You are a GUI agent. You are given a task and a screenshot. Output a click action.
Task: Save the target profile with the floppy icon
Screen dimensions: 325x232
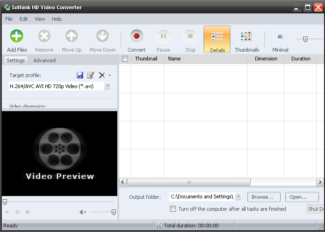click(80, 75)
